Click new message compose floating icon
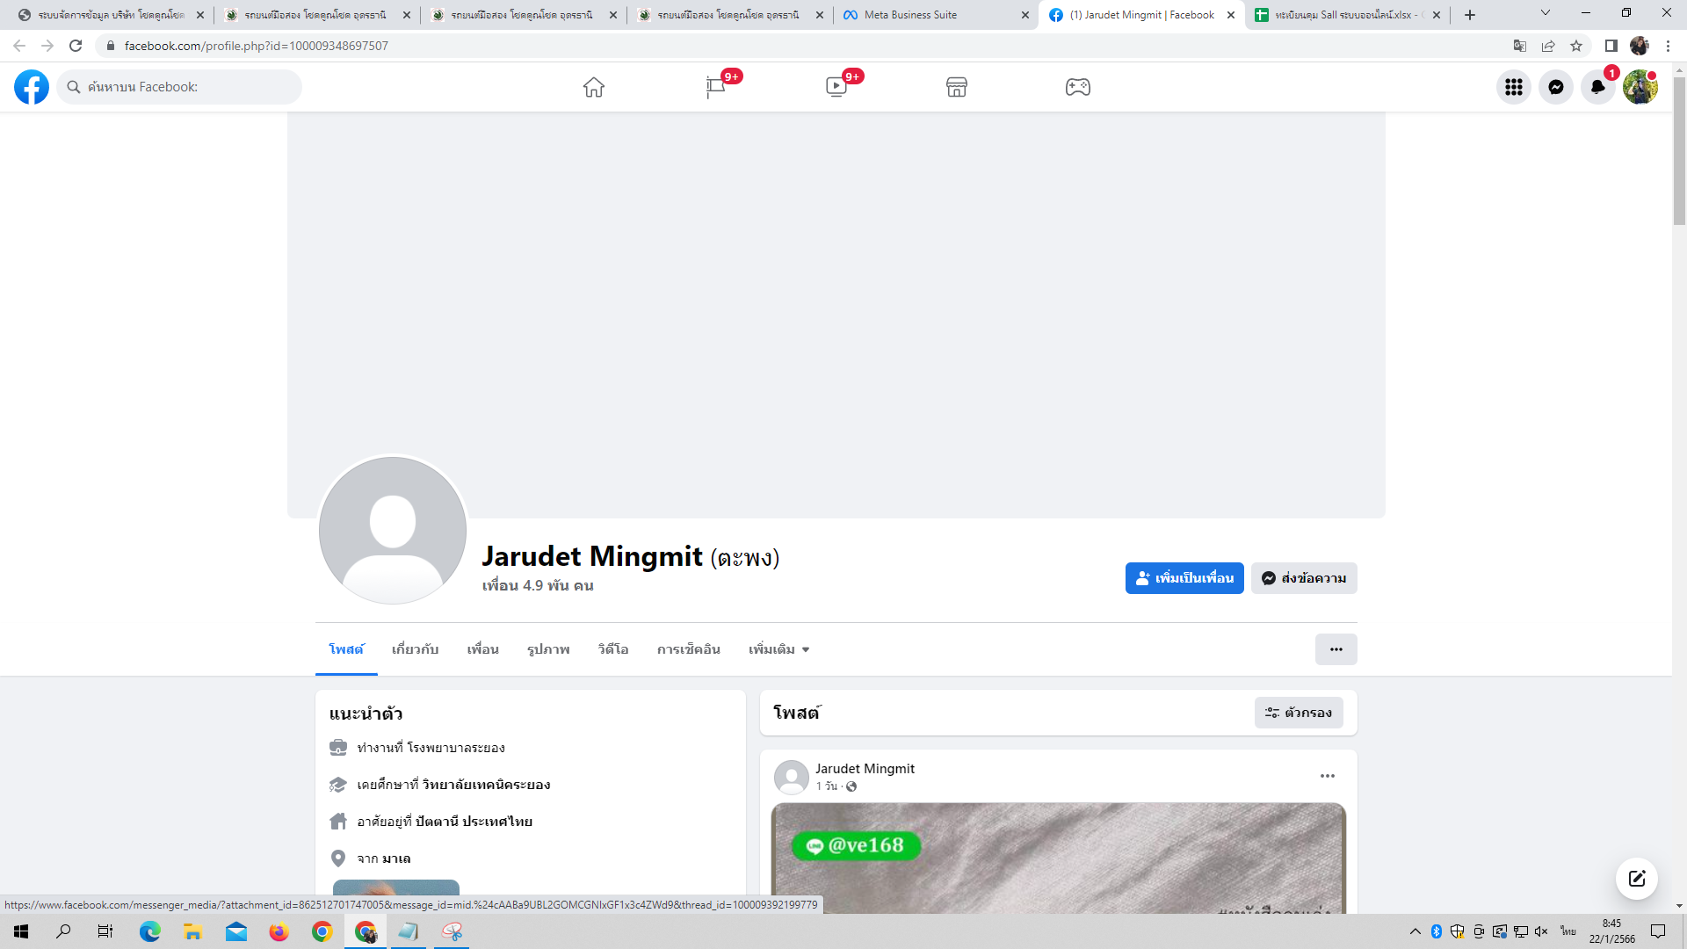The width and height of the screenshot is (1687, 949). [1637, 879]
